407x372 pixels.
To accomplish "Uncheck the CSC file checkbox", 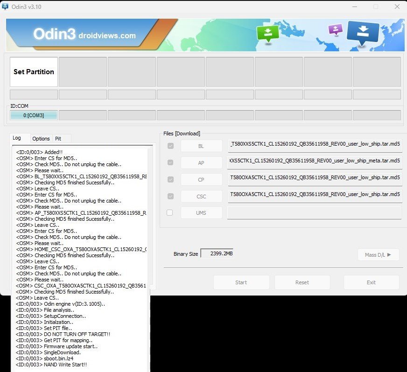I will tap(170, 197).
